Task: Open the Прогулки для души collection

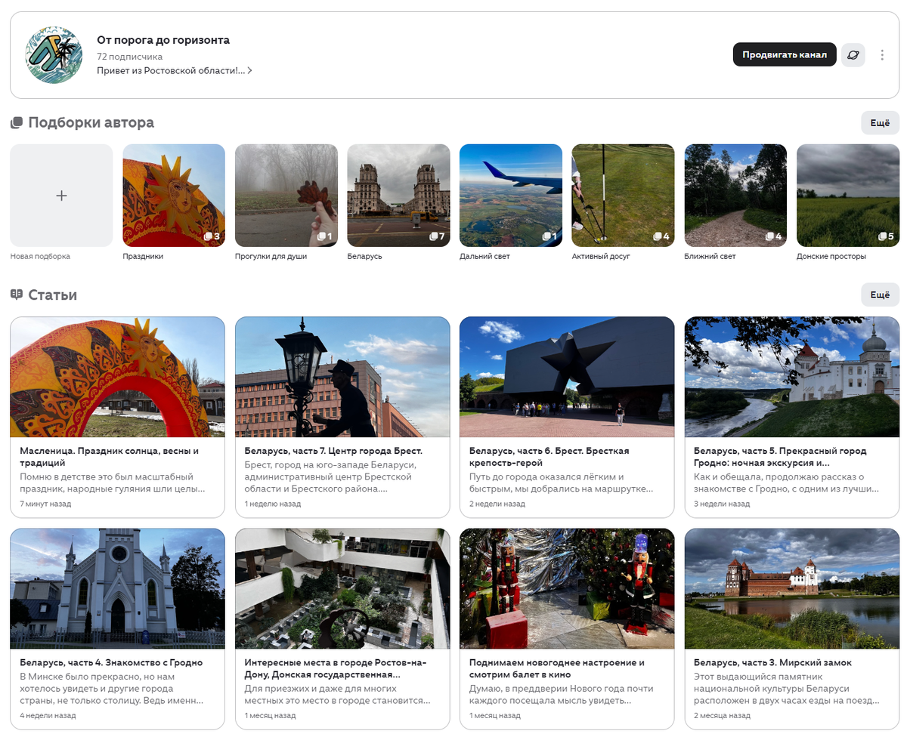Action: (x=286, y=196)
